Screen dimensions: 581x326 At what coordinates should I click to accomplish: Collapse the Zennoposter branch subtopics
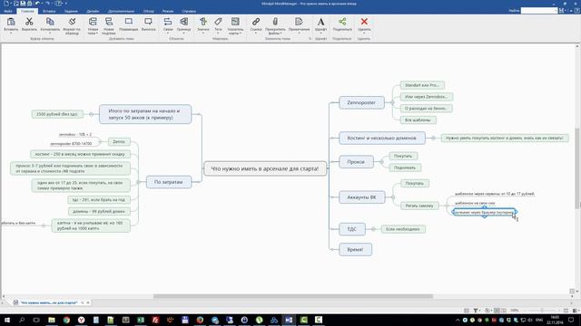(x=391, y=102)
